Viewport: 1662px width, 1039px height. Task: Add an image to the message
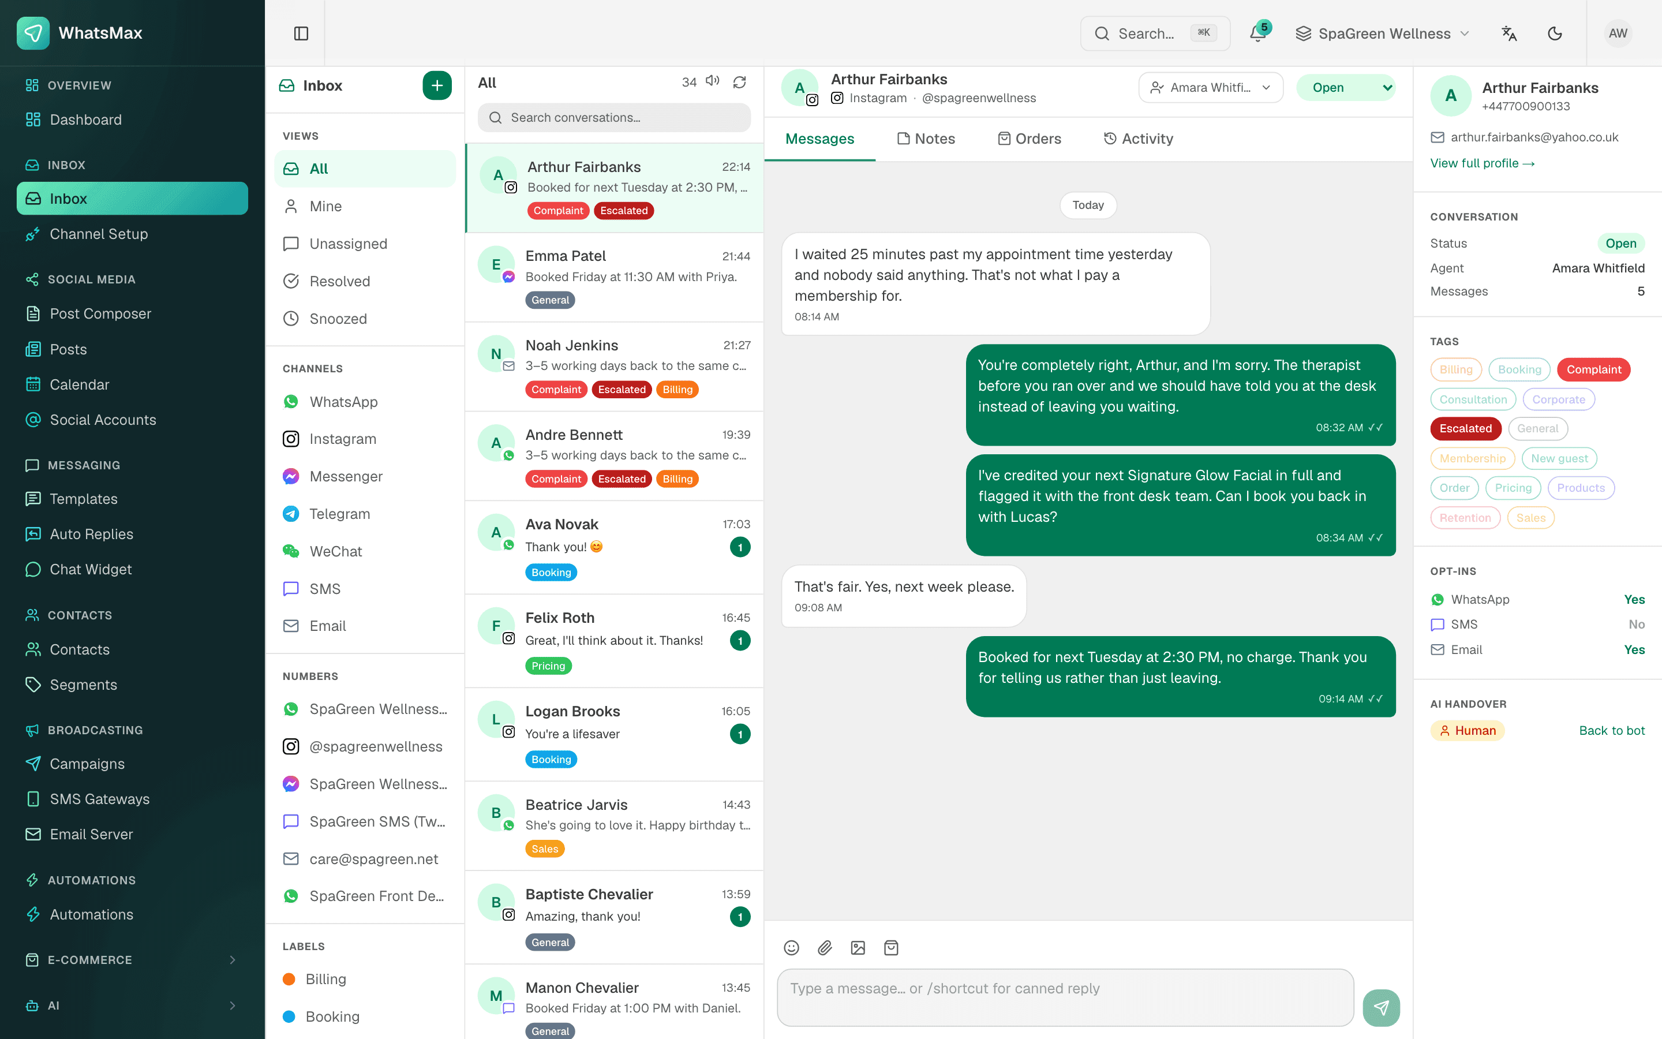(x=858, y=948)
